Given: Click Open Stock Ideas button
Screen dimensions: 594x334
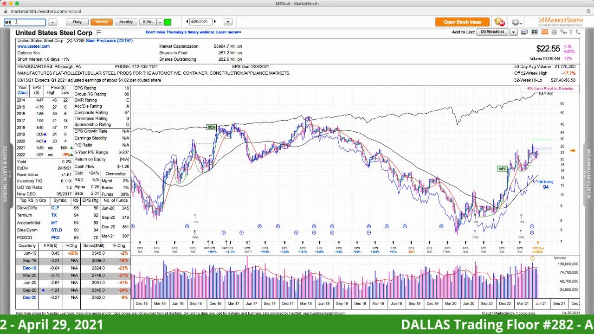Looking at the screenshot, I should coord(462,22).
